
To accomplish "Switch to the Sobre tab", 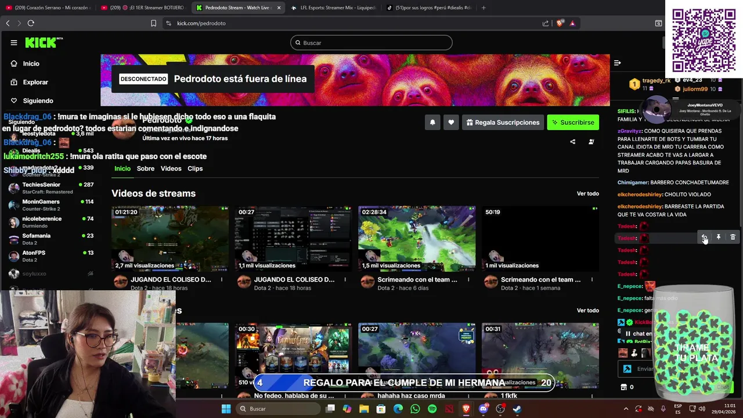I will coord(146,168).
